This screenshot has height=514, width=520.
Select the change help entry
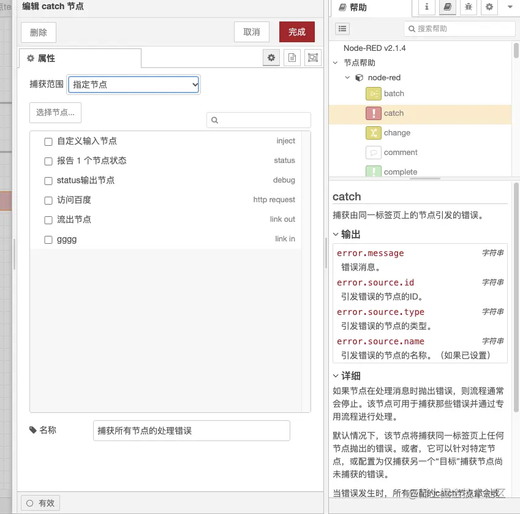point(420,133)
